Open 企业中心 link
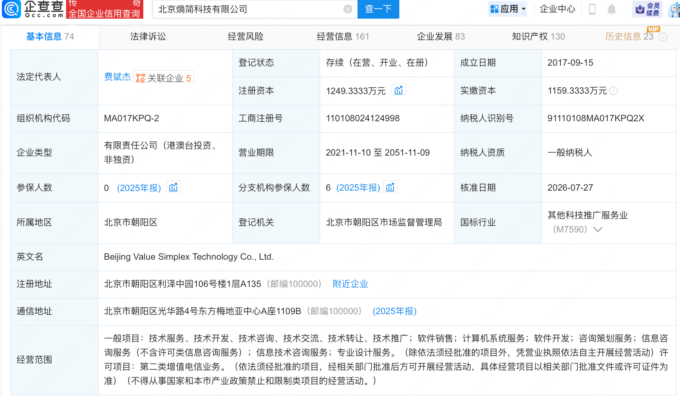Viewport: 680px width, 397px height. [x=557, y=9]
